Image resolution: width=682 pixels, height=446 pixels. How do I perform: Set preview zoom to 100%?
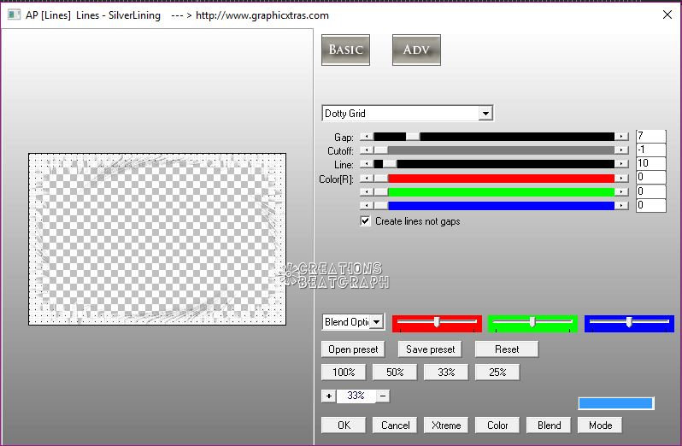click(344, 373)
